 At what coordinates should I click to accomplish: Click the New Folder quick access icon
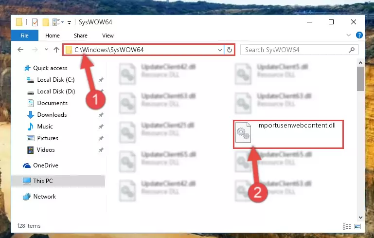[x=46, y=22]
